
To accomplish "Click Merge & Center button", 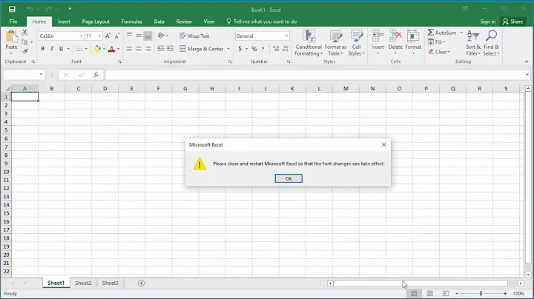I will point(202,49).
